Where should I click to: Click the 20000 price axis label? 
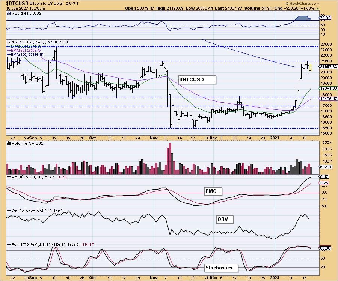coord(326,78)
